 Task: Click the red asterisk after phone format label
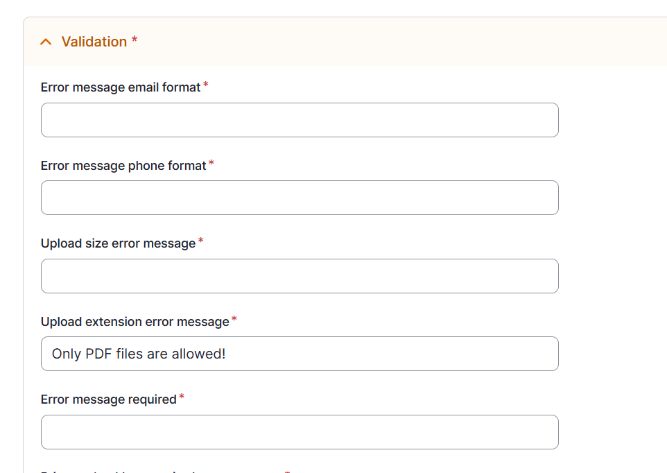click(x=211, y=164)
